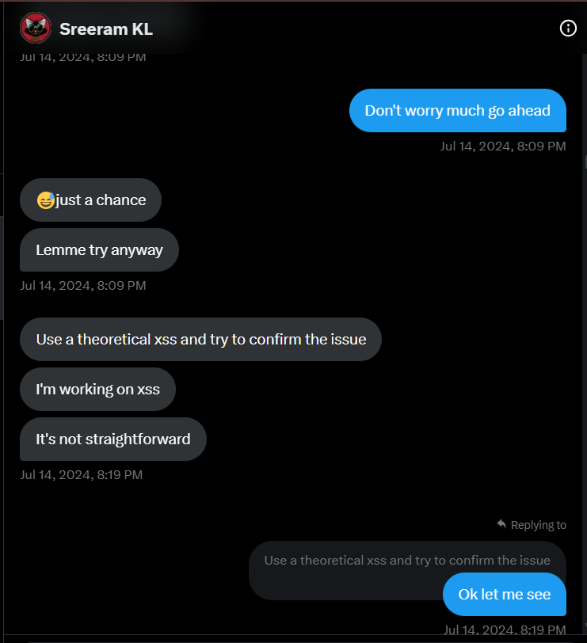Image resolution: width=587 pixels, height=643 pixels.
Task: Select the 'Don't worry much go ahead' message
Action: (x=457, y=110)
